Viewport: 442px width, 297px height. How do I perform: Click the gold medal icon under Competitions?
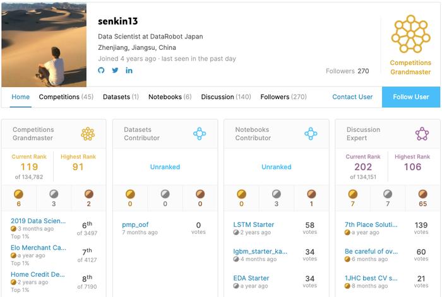18,194
